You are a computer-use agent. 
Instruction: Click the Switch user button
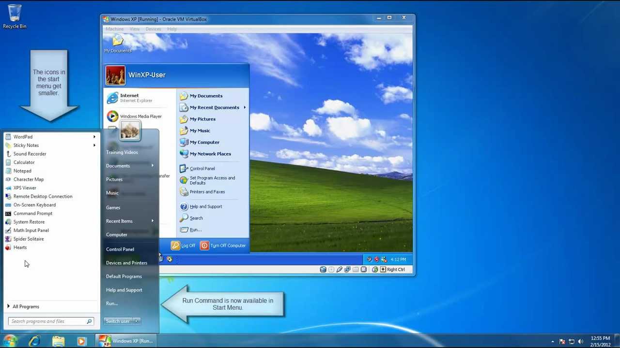coord(117,321)
